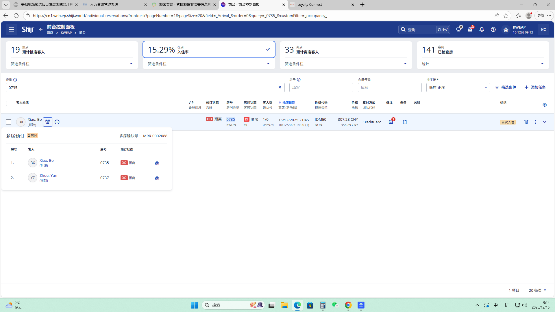
Task: Click the room number 房号 input field
Action: click(x=321, y=88)
